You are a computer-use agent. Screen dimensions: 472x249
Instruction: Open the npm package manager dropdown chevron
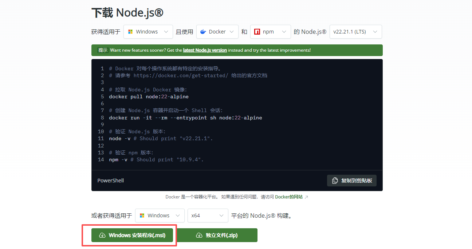coord(284,32)
